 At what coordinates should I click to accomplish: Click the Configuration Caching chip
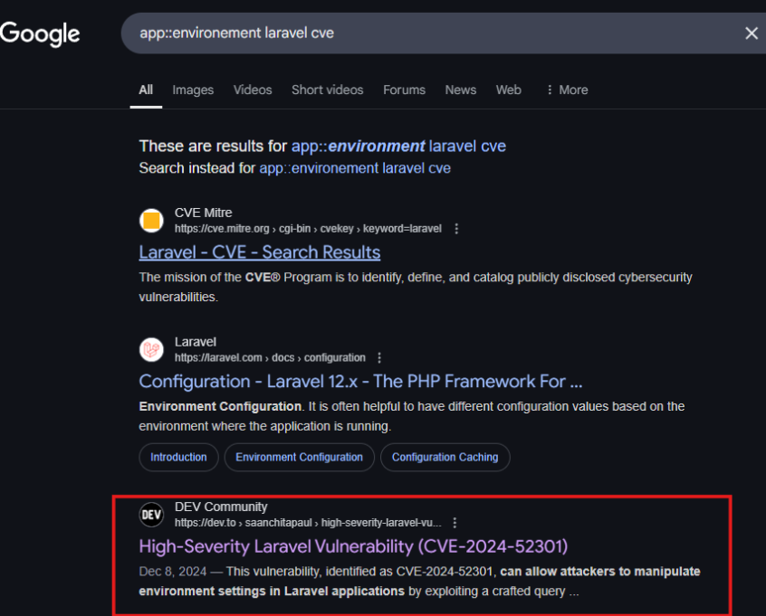click(x=445, y=458)
